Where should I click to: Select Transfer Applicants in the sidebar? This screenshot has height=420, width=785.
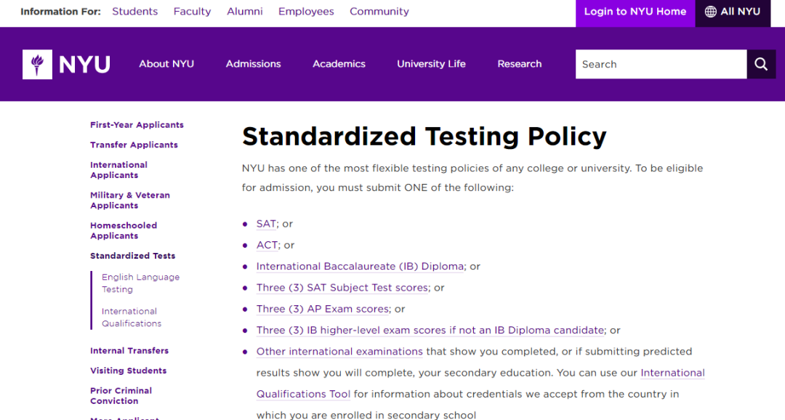134,145
